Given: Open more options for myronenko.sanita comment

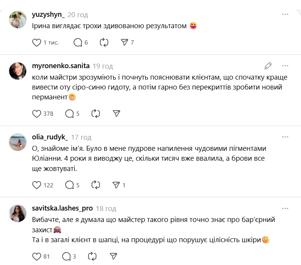Looking at the screenshot, I should click(285, 65).
